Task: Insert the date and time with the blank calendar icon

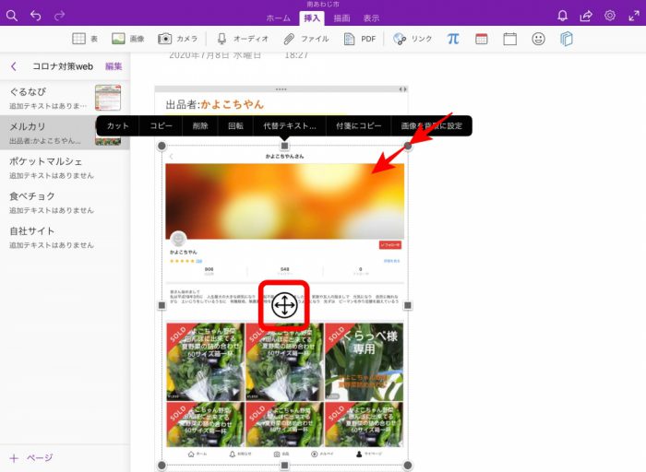Action: coord(510,39)
